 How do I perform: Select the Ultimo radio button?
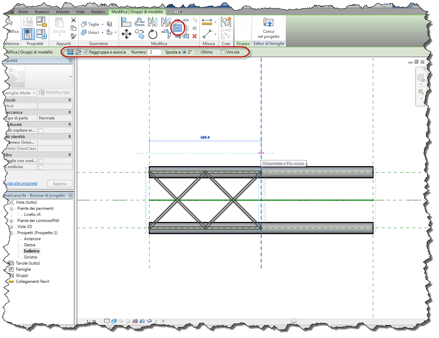click(197, 52)
